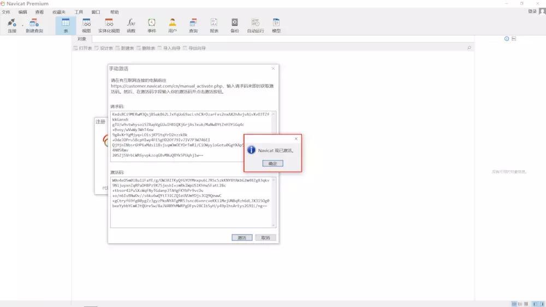Open the 查询 (Query) toolbar icon
The height and width of the screenshot is (307, 546).
pos(193,26)
